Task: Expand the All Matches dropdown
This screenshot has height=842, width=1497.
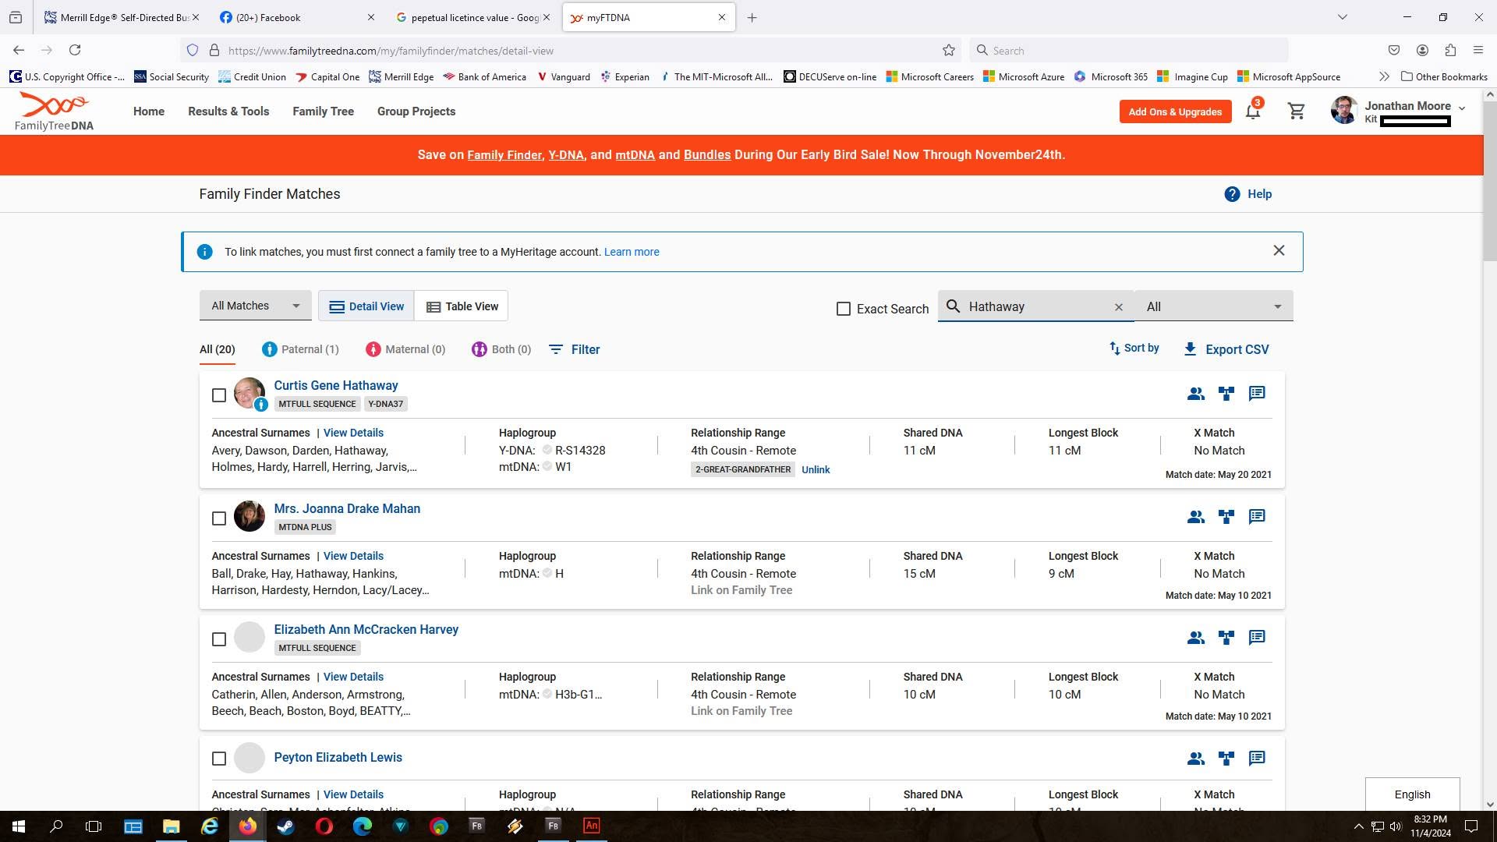Action: (x=256, y=306)
